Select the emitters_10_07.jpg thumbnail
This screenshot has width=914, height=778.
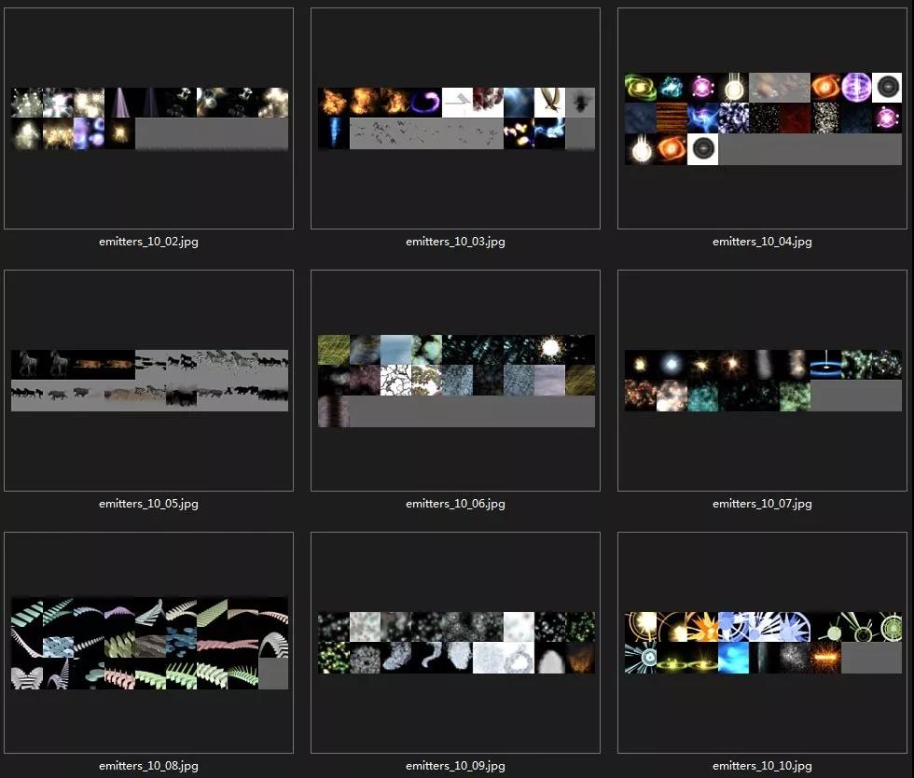(763, 381)
